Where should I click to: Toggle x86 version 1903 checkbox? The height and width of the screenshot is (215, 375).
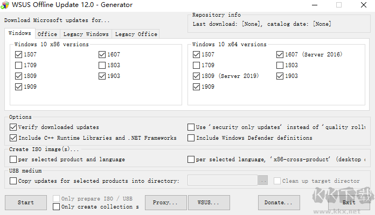tap(102, 76)
